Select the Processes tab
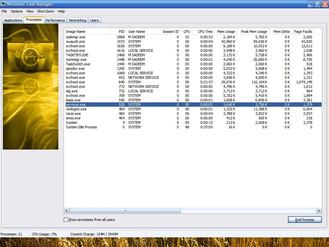The height and width of the screenshot is (247, 329). (34, 20)
